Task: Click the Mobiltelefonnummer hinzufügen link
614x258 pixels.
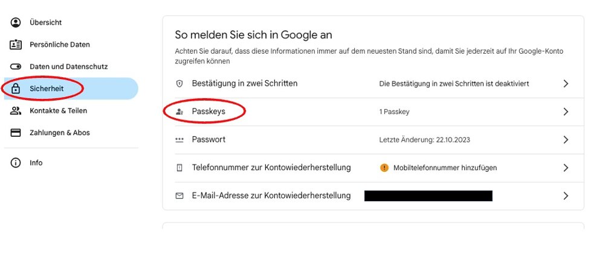Action: pos(445,168)
